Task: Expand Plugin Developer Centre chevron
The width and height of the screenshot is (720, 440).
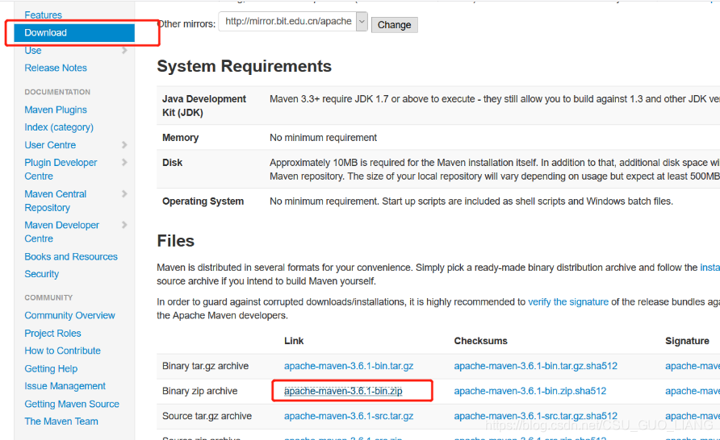Action: [x=124, y=162]
